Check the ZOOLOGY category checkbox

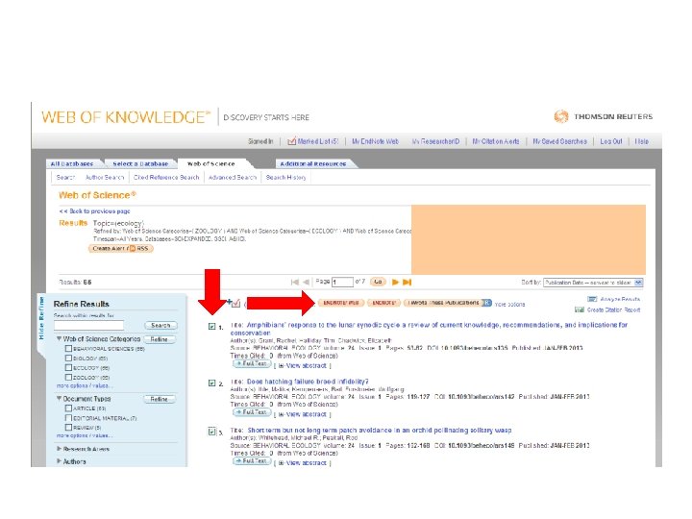point(68,378)
